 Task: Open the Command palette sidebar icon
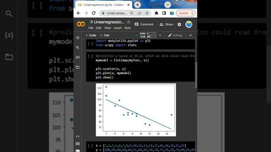77,144
